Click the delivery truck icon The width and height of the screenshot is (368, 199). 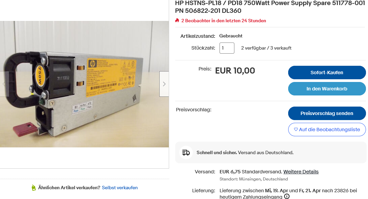click(x=186, y=153)
